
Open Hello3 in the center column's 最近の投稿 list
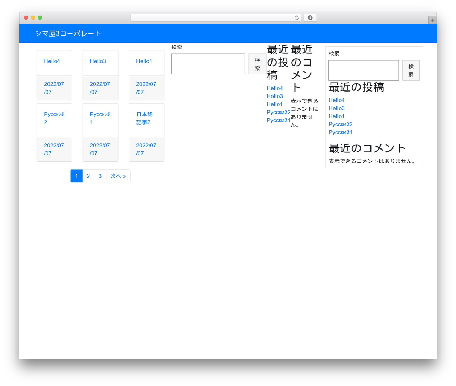pos(275,96)
